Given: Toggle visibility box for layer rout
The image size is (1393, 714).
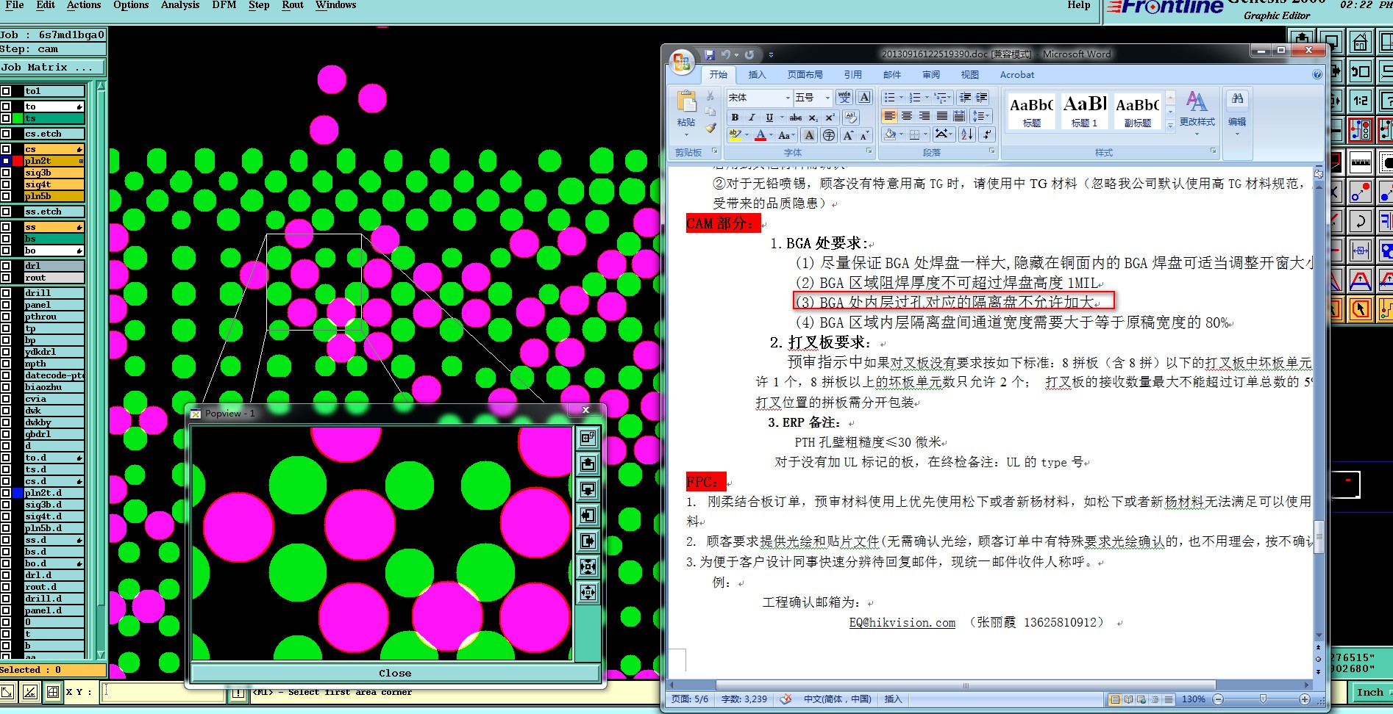Looking at the screenshot, I should [x=6, y=278].
